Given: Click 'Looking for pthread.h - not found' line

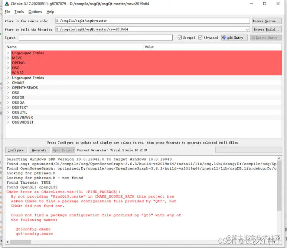Looking at the screenshot, I should pos(45,178).
